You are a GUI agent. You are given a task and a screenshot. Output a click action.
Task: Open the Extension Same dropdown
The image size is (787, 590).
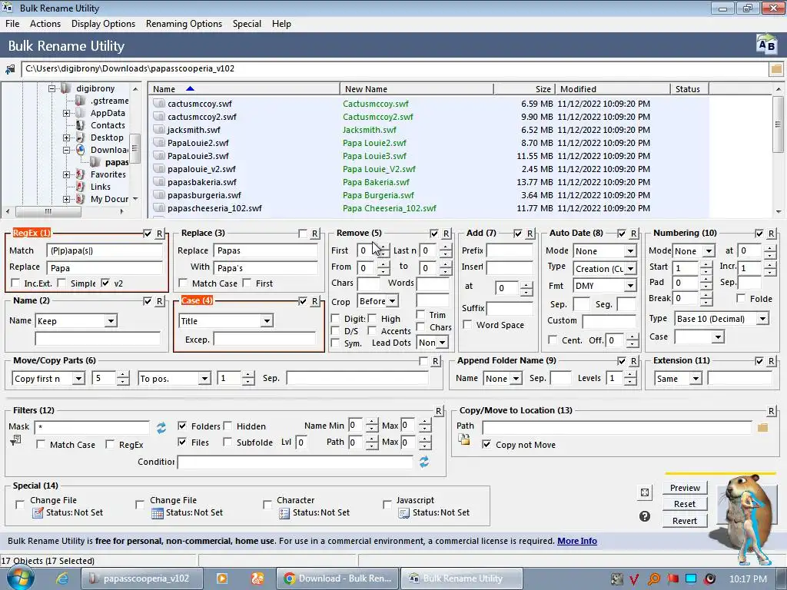tap(695, 379)
